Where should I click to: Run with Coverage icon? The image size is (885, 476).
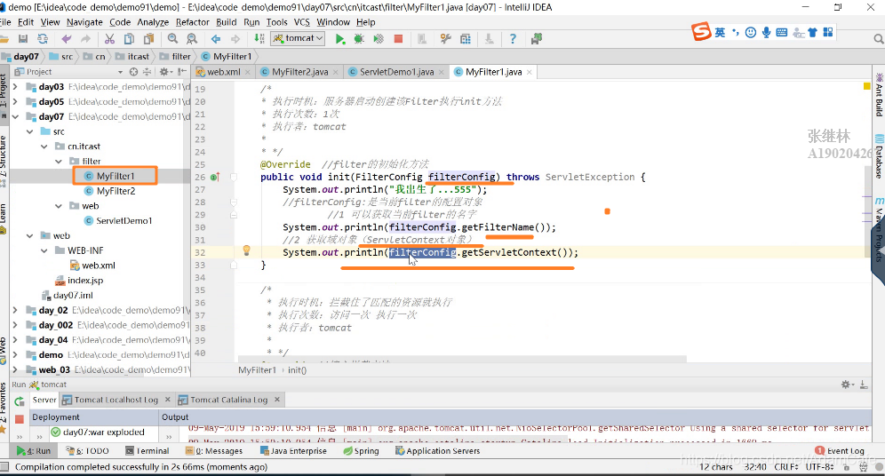pos(379,39)
